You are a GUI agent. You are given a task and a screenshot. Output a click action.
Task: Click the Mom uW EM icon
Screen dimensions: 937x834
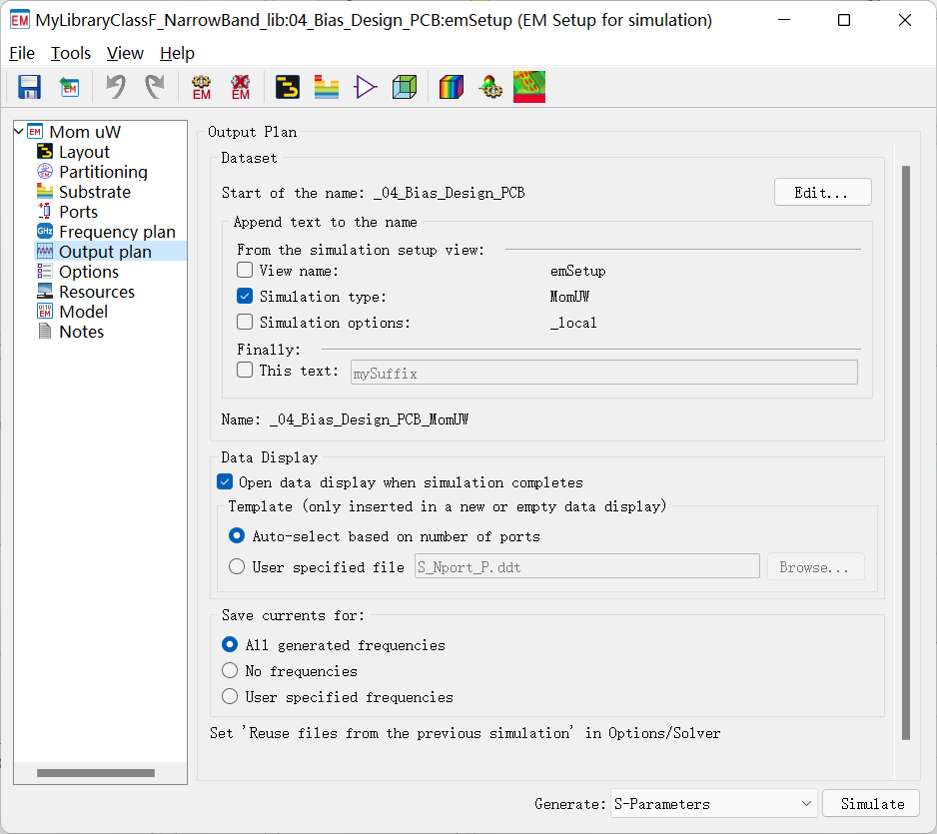pos(35,132)
